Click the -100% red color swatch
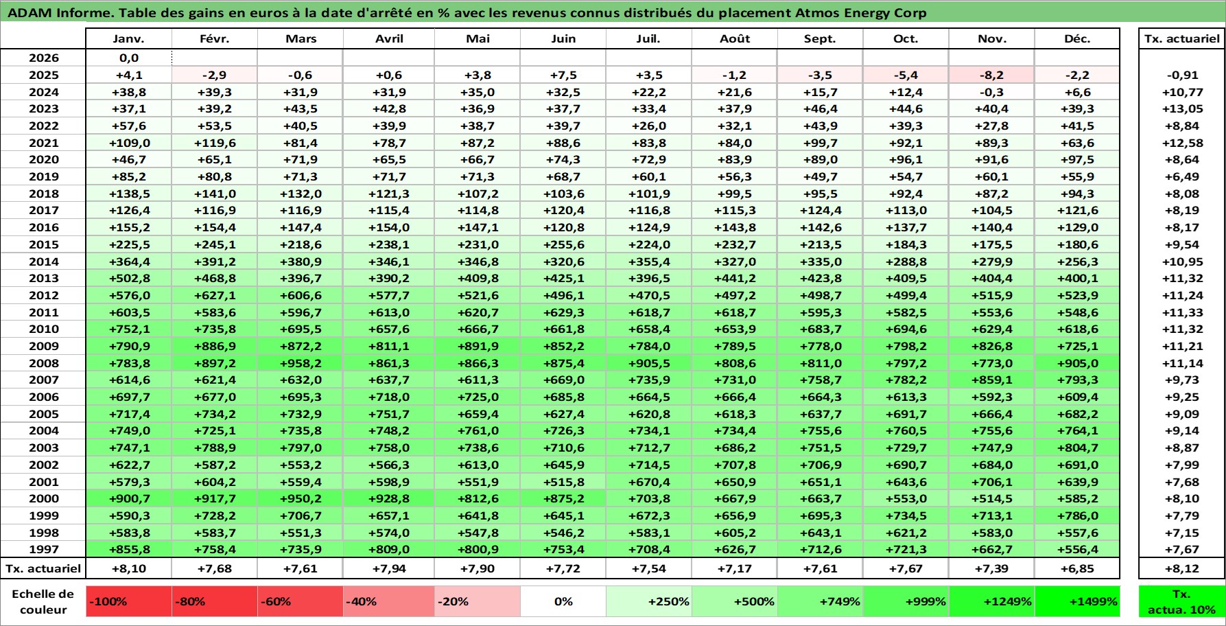The image size is (1226, 626). pos(129,601)
